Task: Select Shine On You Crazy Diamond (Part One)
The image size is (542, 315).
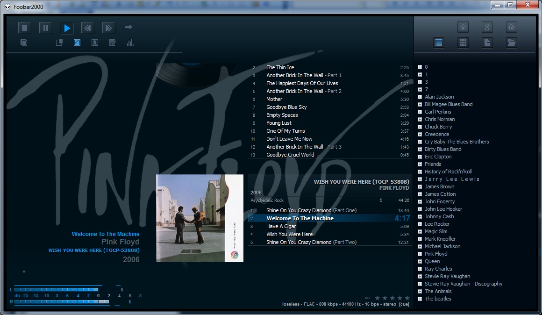Action: pos(329,210)
